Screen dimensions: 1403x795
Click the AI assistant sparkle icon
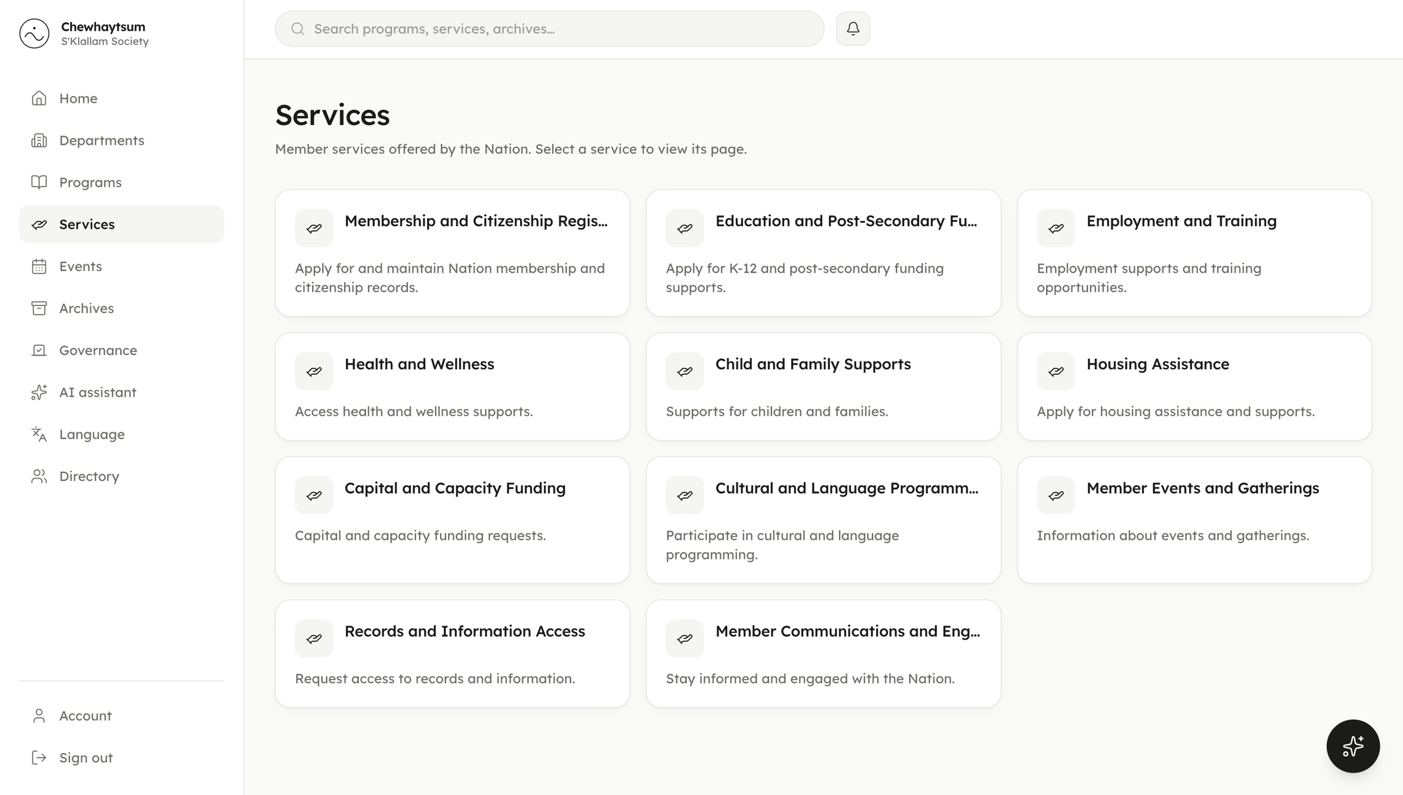coord(39,392)
